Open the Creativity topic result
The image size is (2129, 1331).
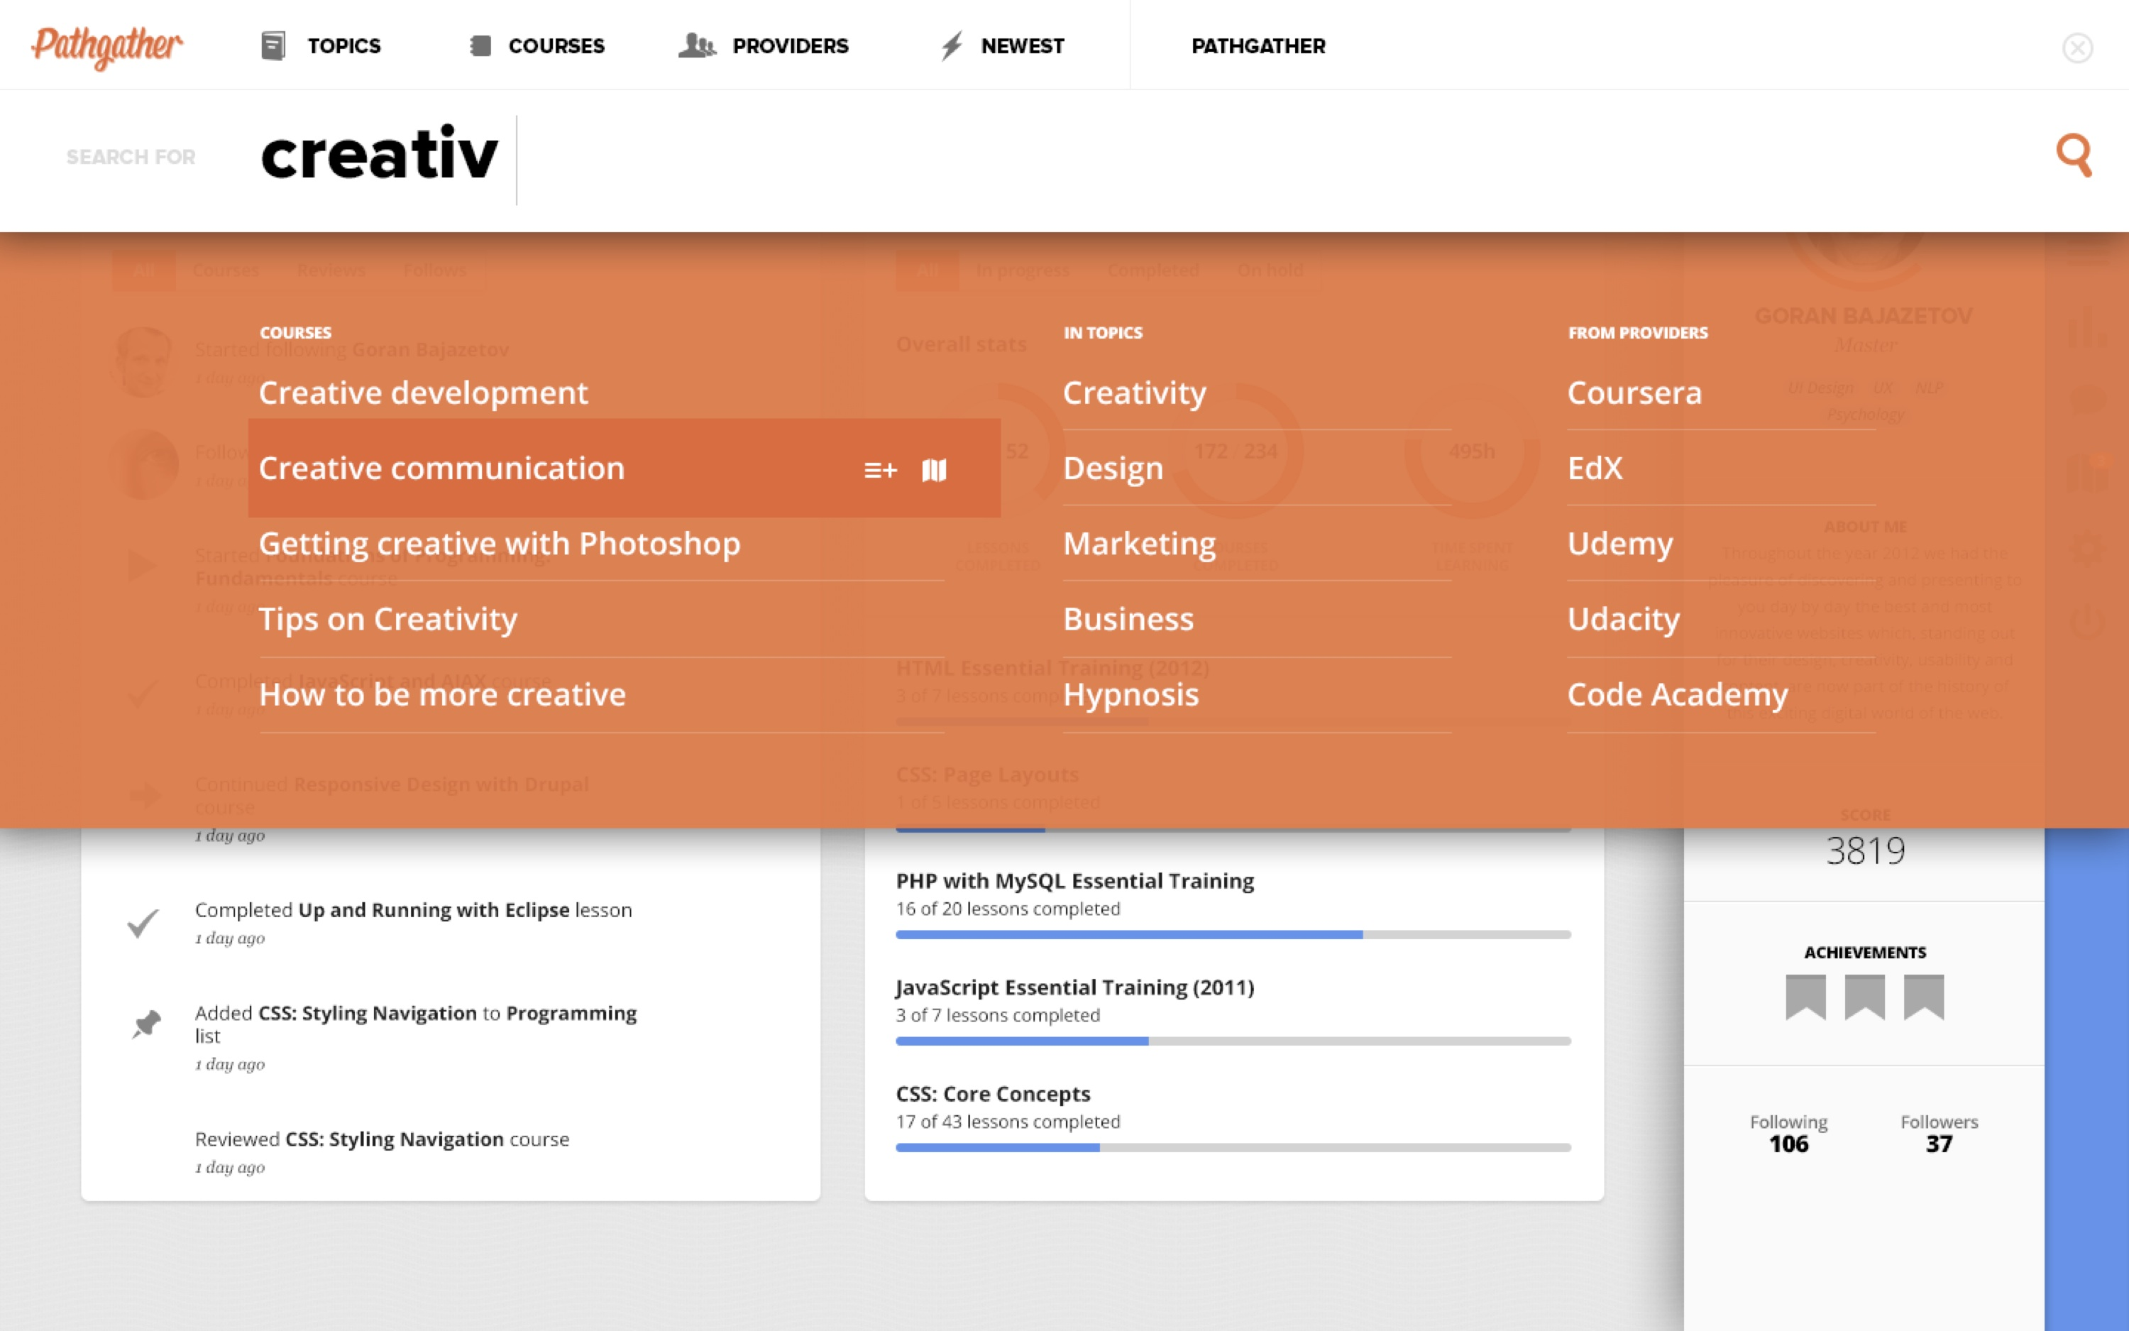click(x=1134, y=393)
